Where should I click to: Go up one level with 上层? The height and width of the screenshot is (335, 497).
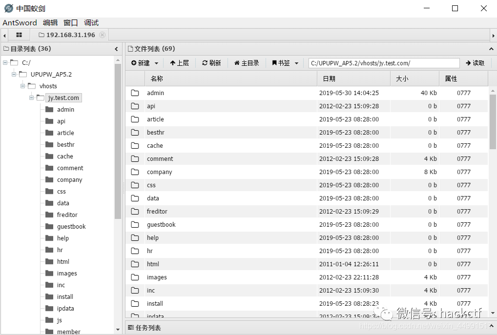pos(179,63)
